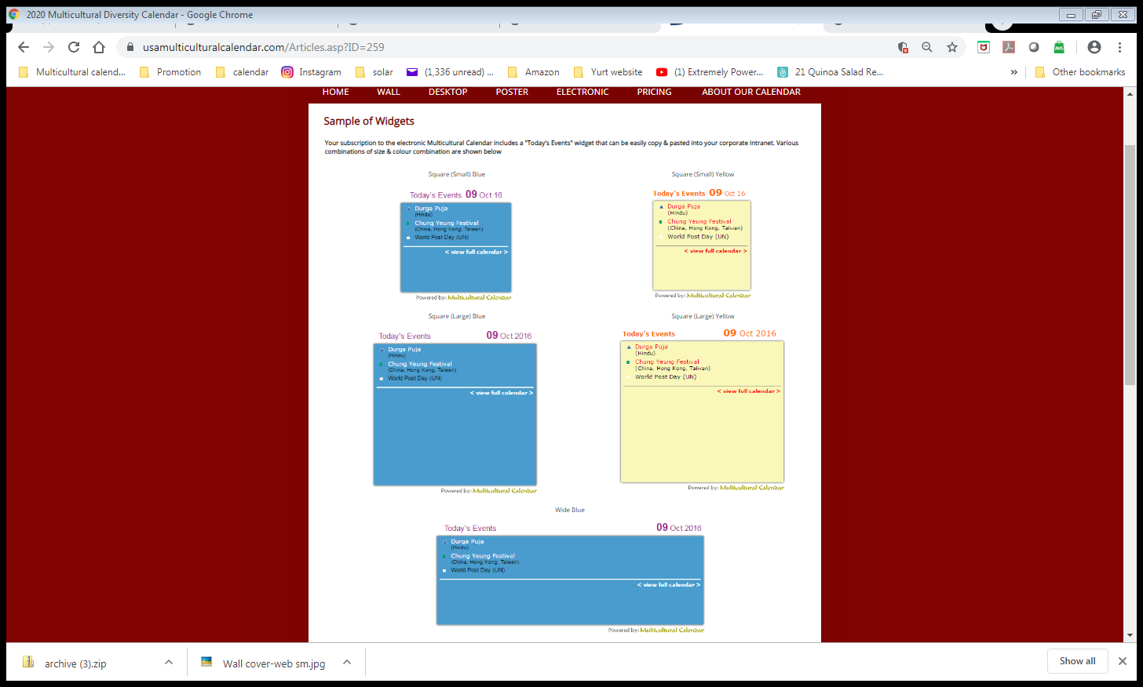1143x687 pixels.
Task: Expand the hidden bookmarks overflow chevron
Action: 1013,72
